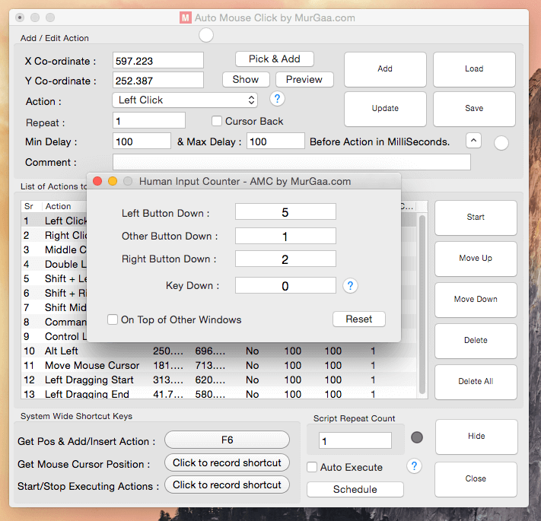Record shortcut for Start/Stop Executing Actions

pos(227,484)
